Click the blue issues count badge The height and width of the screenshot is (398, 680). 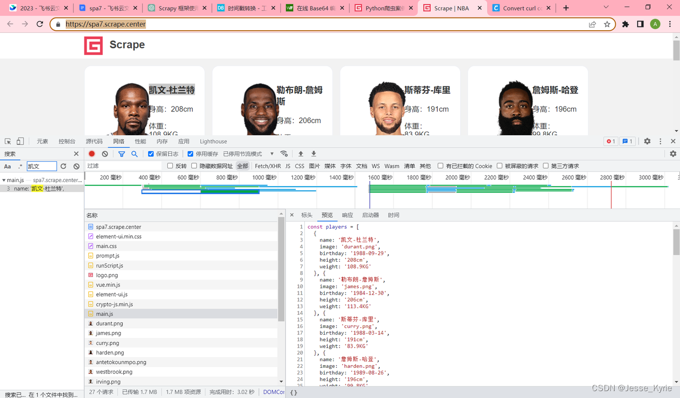(627, 142)
